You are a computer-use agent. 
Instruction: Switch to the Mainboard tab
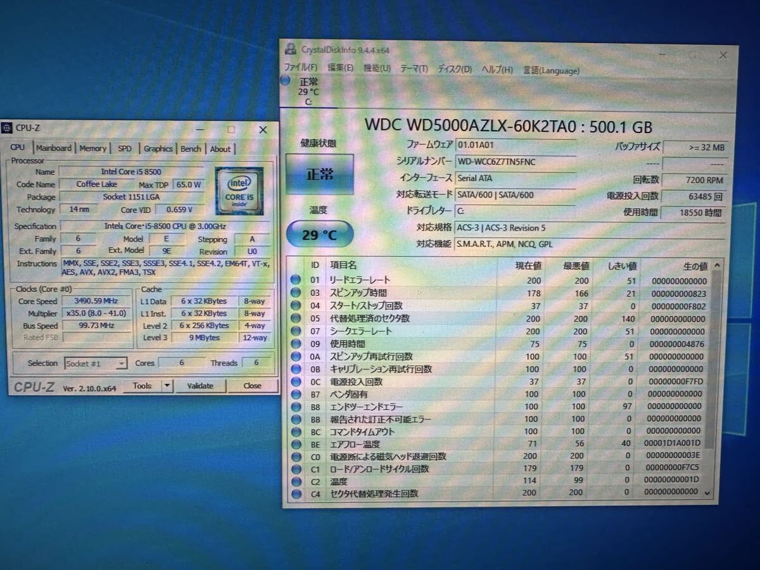54,148
